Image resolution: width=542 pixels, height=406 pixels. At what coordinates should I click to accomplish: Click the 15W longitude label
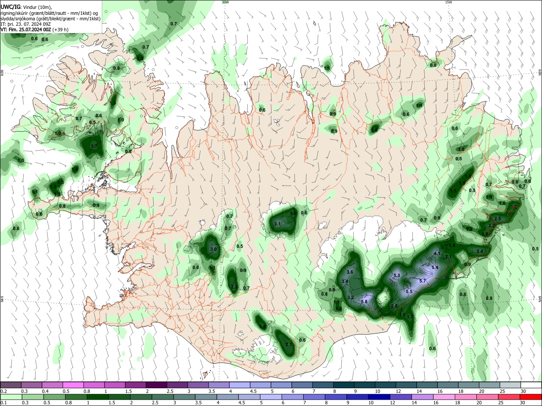click(448, 2)
